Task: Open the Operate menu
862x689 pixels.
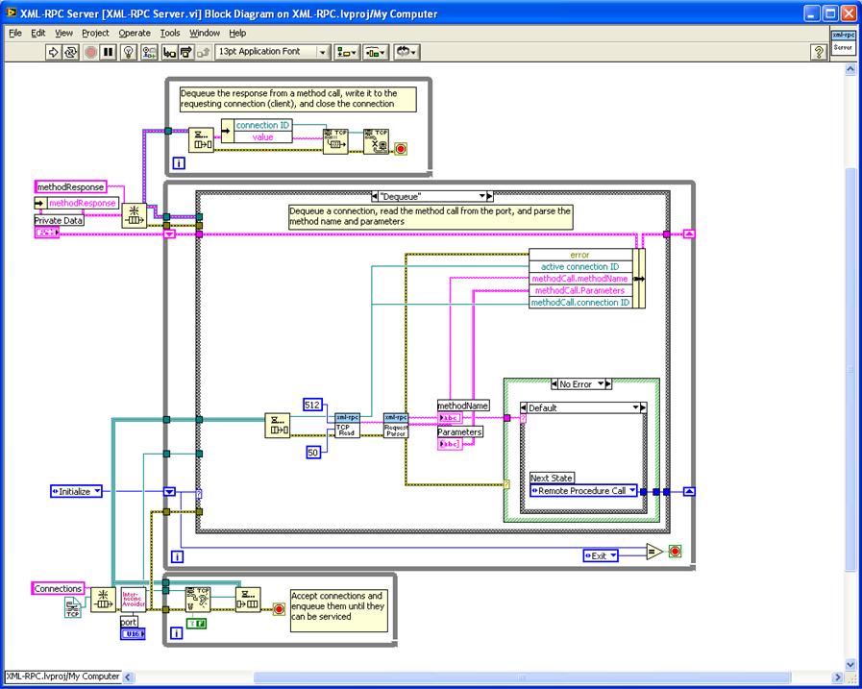Action: pyautogui.click(x=135, y=33)
